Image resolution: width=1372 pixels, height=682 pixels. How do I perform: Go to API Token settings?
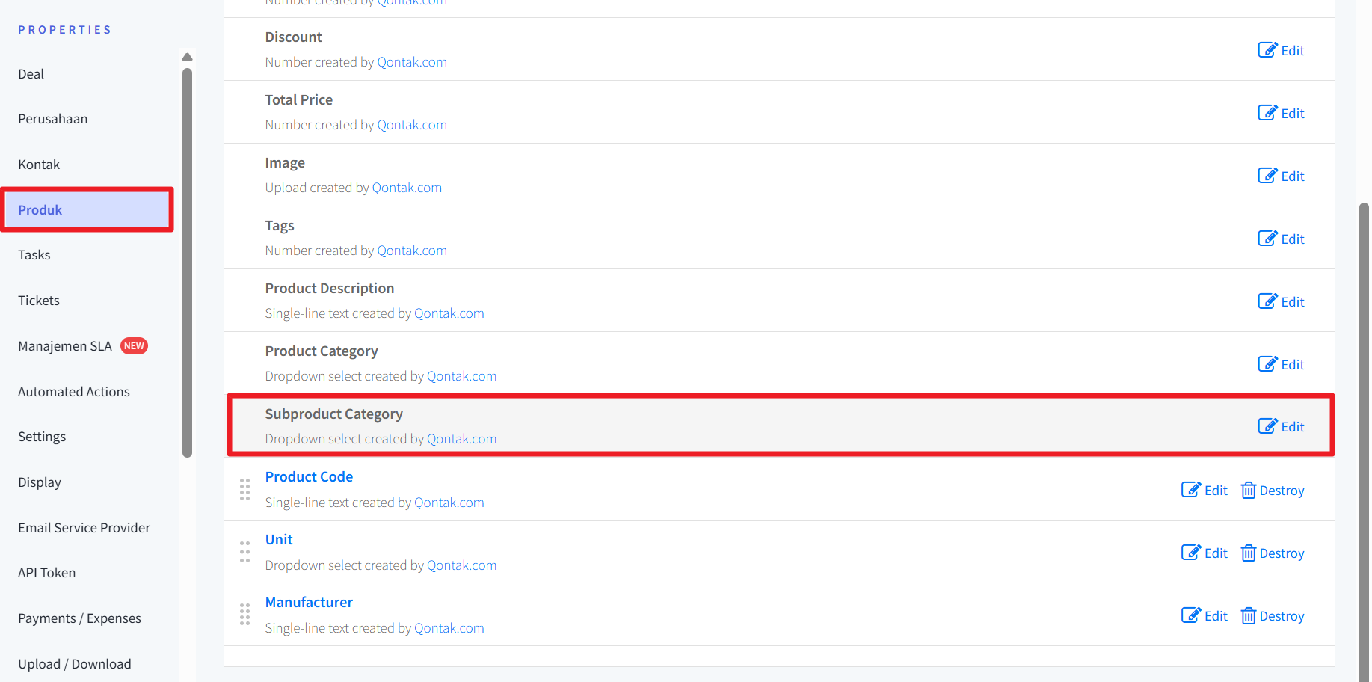[47, 573]
